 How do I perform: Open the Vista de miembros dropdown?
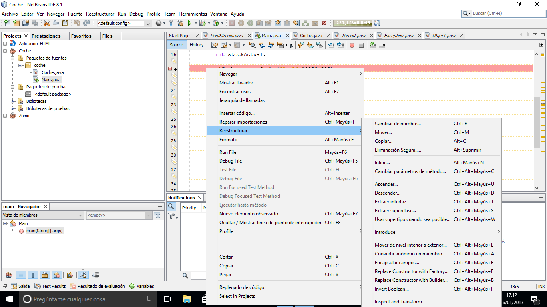point(43,215)
